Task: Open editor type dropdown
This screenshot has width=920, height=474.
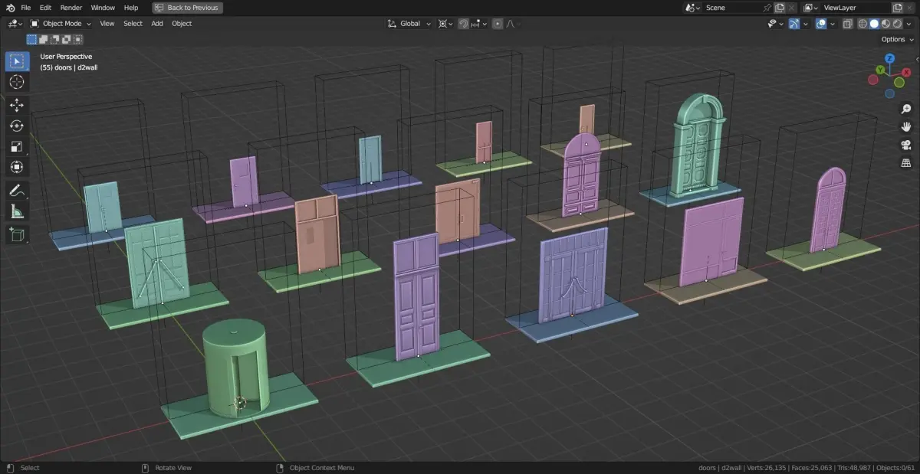Action: [x=15, y=24]
